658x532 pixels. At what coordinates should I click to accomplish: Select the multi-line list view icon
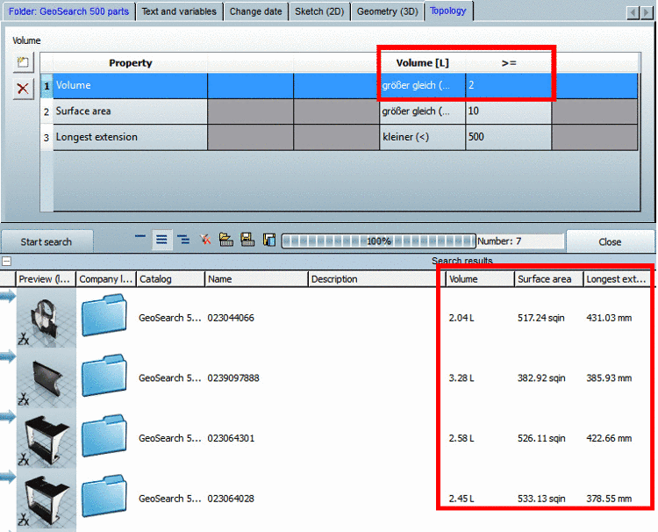click(x=161, y=240)
